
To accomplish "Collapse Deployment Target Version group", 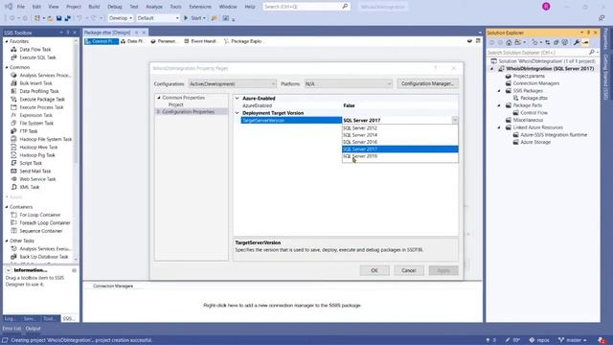I will 237,113.
